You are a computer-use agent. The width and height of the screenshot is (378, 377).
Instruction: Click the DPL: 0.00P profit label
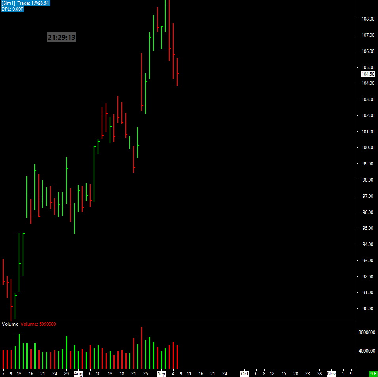[x=12, y=9]
